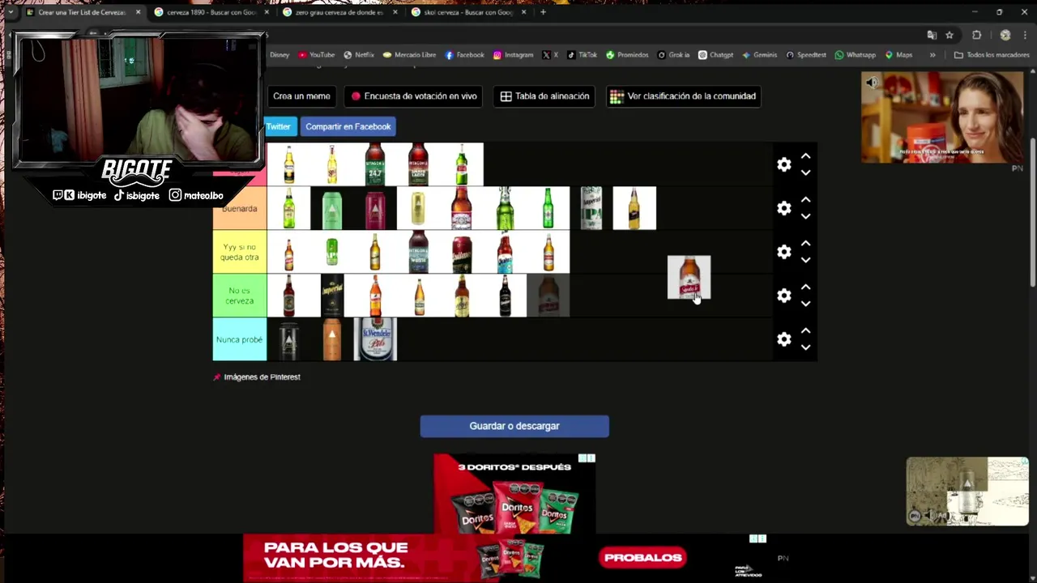Viewport: 1037px width, 583px height.
Task: Open the Chatgpt bookmark
Action: tap(715, 55)
